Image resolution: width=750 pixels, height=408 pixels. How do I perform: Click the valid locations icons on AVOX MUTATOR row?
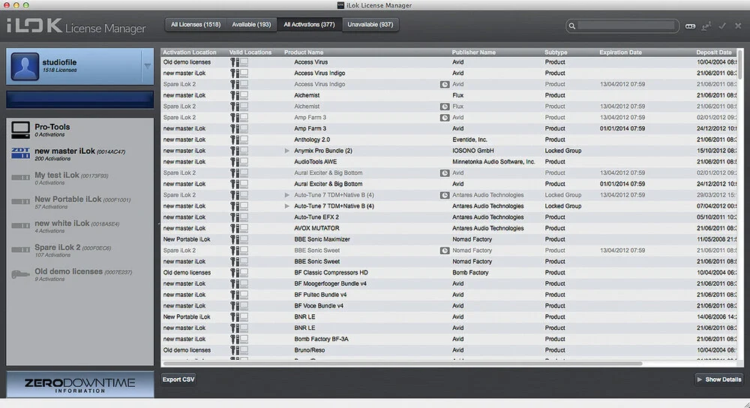[239, 228]
